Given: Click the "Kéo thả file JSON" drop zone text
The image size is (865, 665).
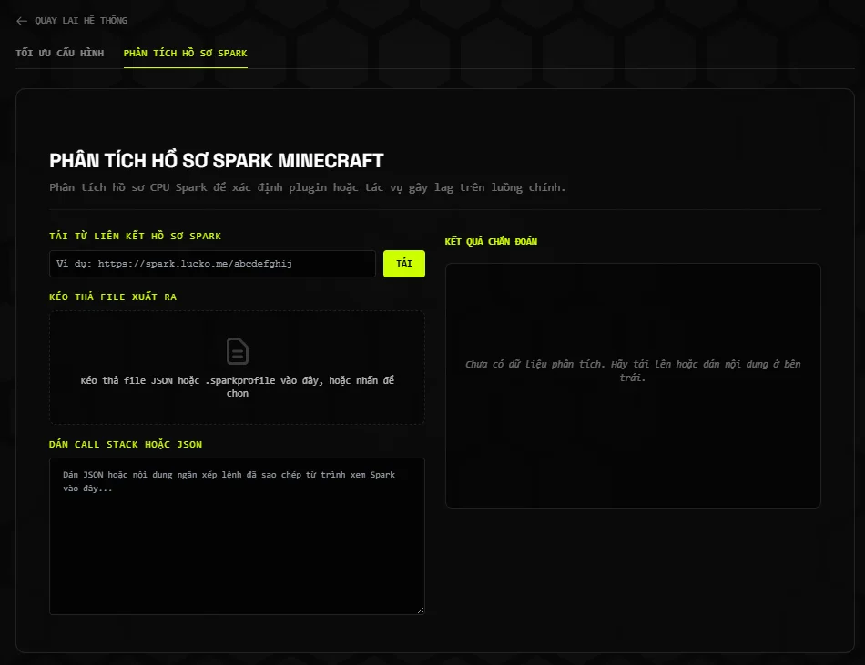Looking at the screenshot, I should click(238, 387).
